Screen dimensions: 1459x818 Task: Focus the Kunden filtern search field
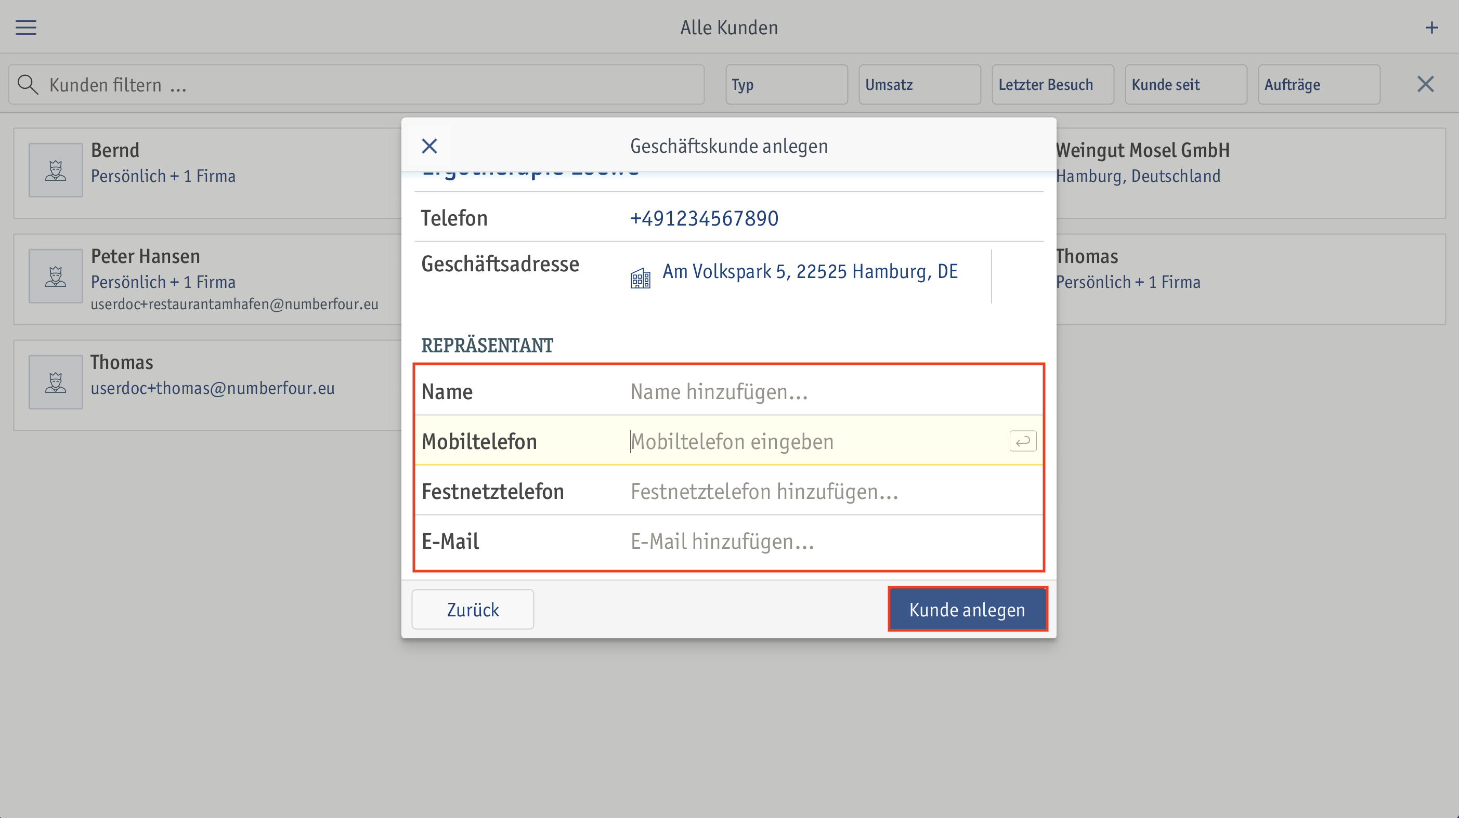pyautogui.click(x=356, y=84)
